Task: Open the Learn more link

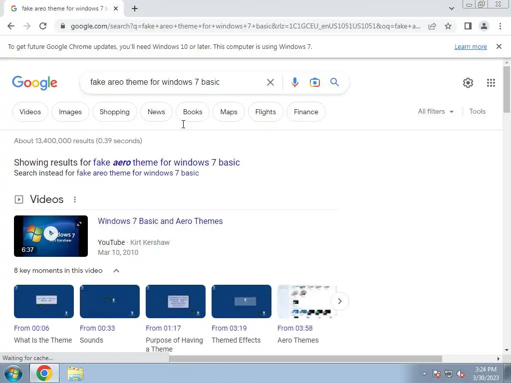Action: point(471,46)
